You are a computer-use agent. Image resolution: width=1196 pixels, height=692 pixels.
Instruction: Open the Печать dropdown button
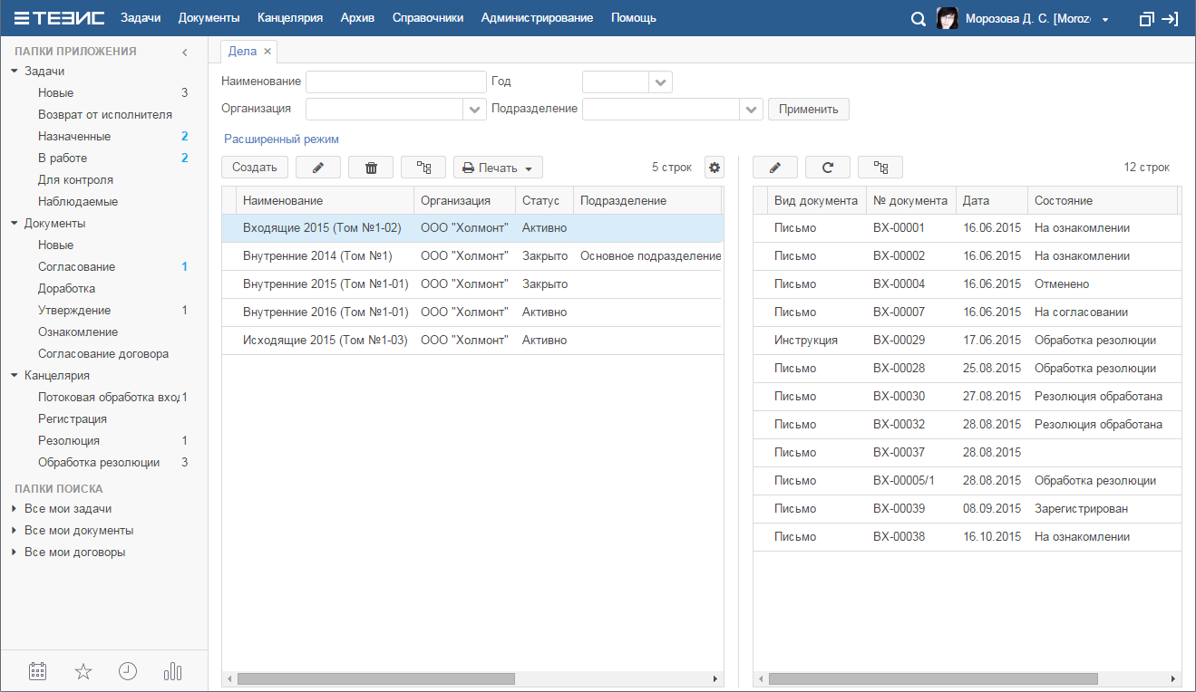pyautogui.click(x=498, y=168)
